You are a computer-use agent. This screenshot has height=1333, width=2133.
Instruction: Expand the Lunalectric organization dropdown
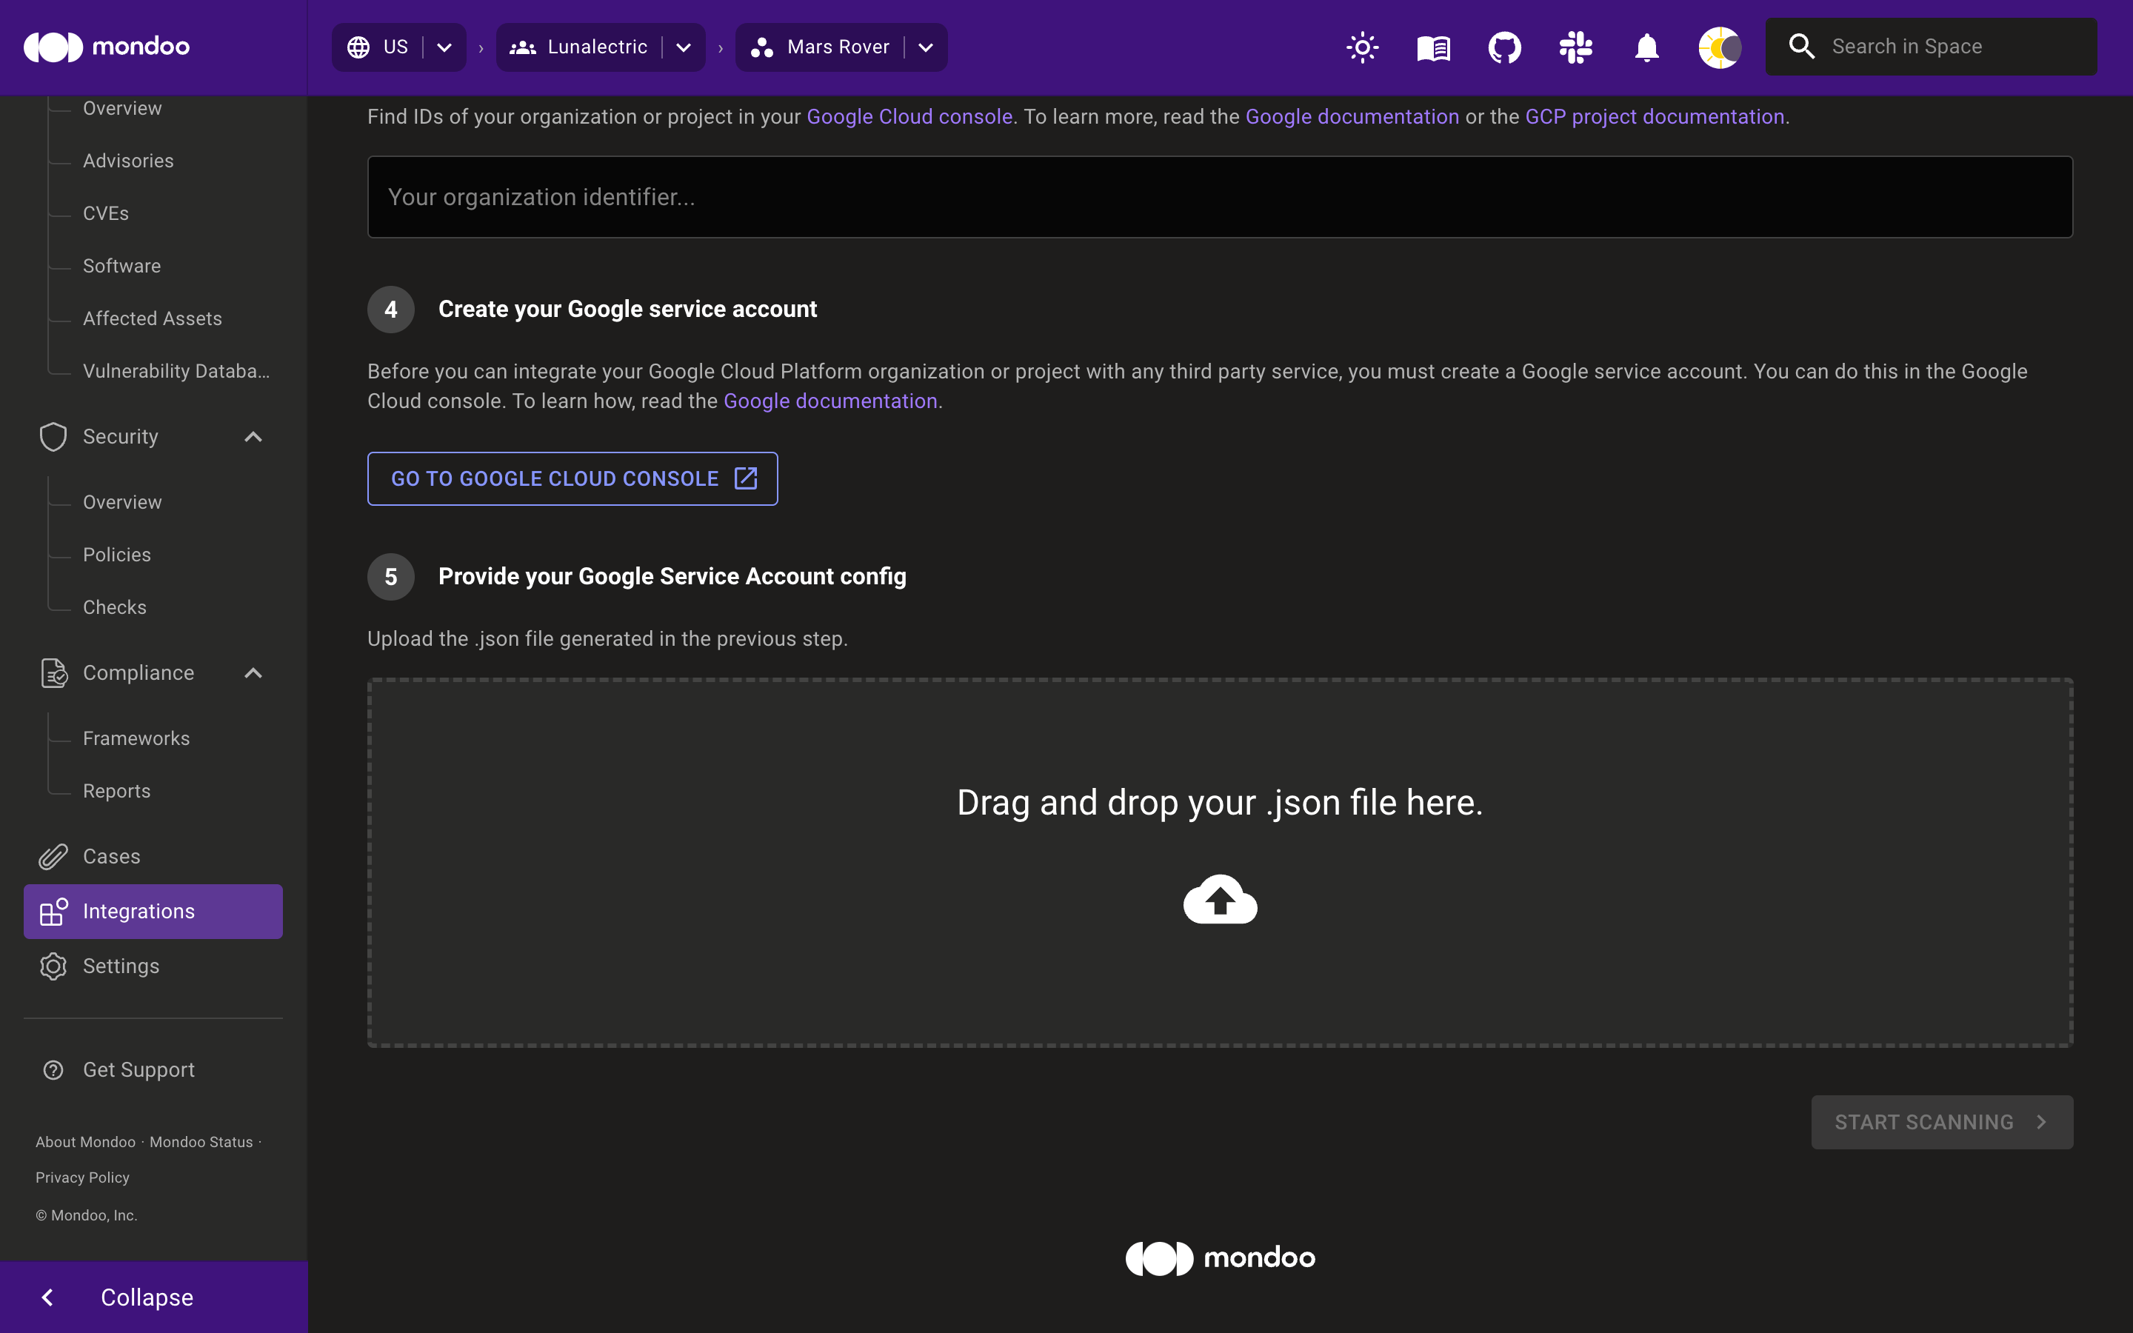tap(685, 46)
